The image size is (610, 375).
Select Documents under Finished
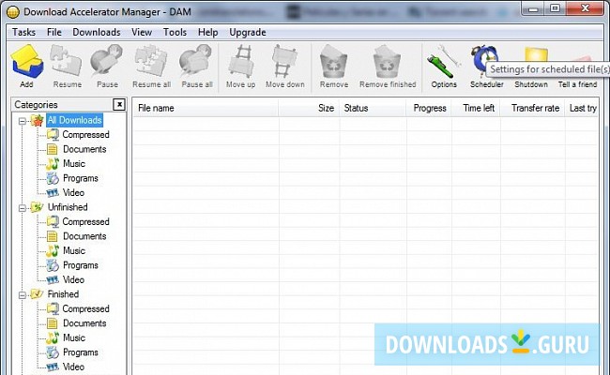[84, 323]
